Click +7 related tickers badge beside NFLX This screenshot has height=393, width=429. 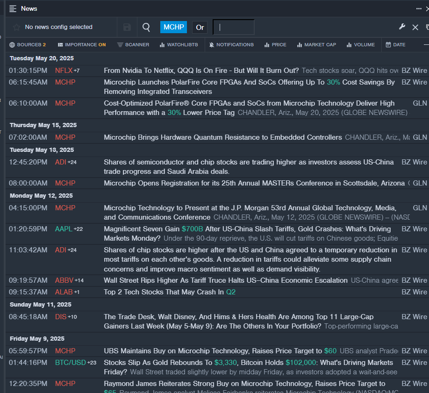(77, 71)
